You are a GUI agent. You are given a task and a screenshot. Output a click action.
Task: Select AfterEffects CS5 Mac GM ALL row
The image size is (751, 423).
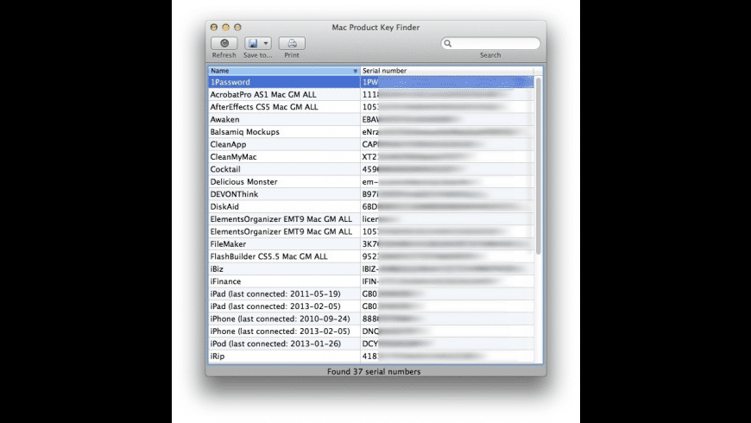[x=371, y=107]
